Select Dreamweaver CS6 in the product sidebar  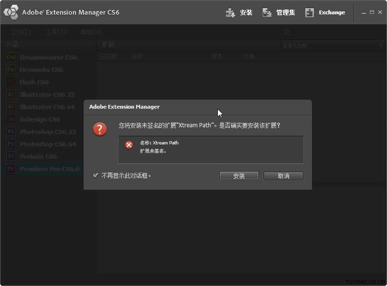pyautogui.click(x=11, y=57)
